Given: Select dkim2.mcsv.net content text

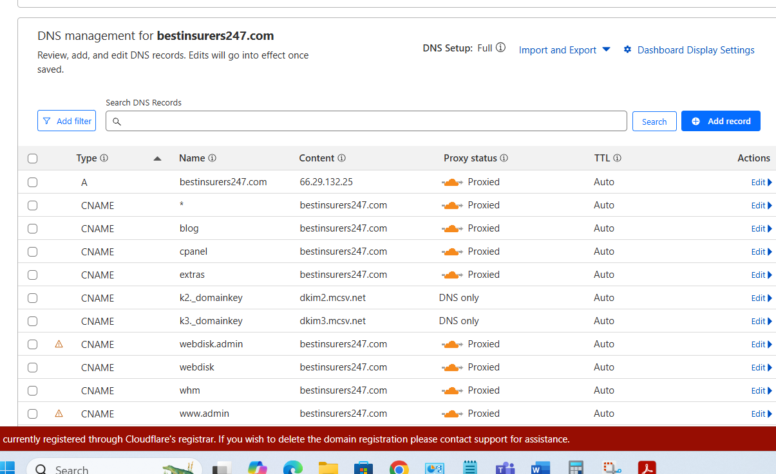Looking at the screenshot, I should 332,298.
